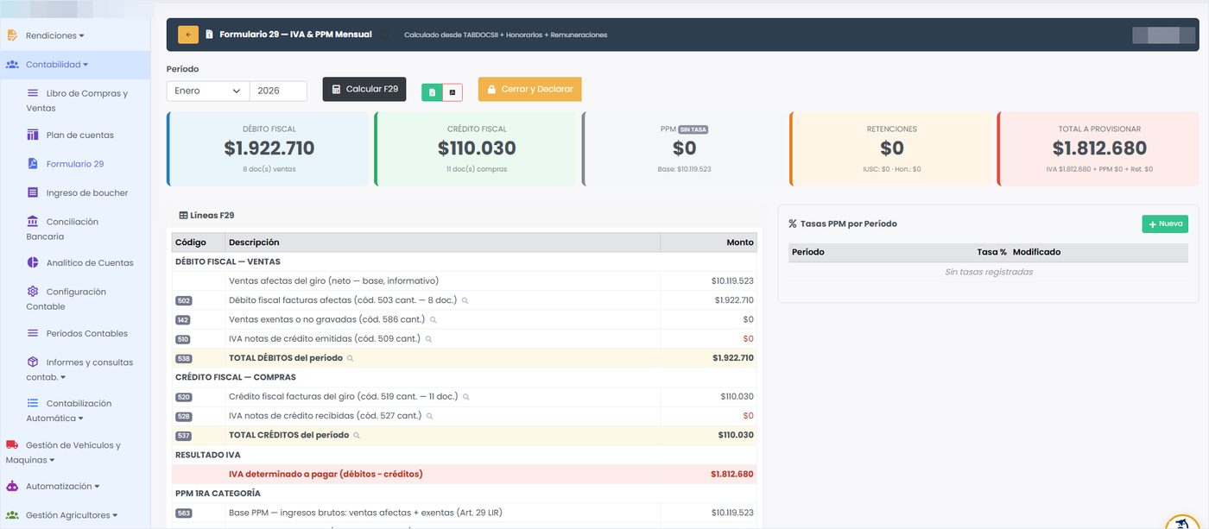Screen dimensions: 1209x529
Task: Click the Contabilidad people icon
Action: click(12, 64)
